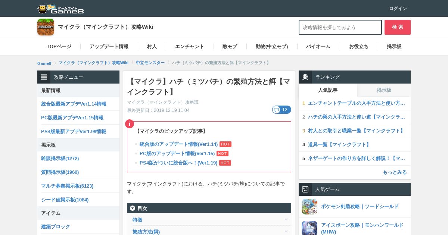Open ポケモン剣盾攻略 game thumbnail
Screen dimensions: 448x235
[309, 207]
